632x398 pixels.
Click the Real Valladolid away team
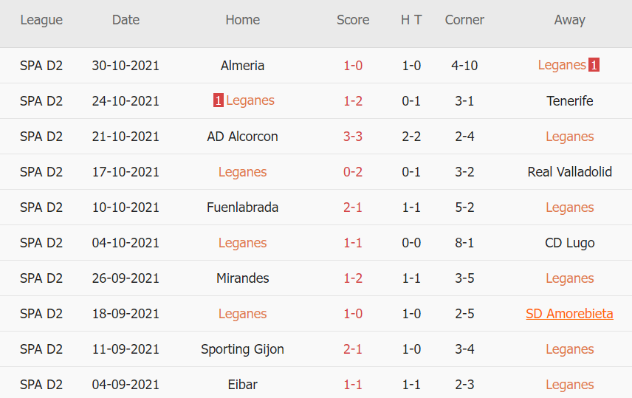coord(569,172)
